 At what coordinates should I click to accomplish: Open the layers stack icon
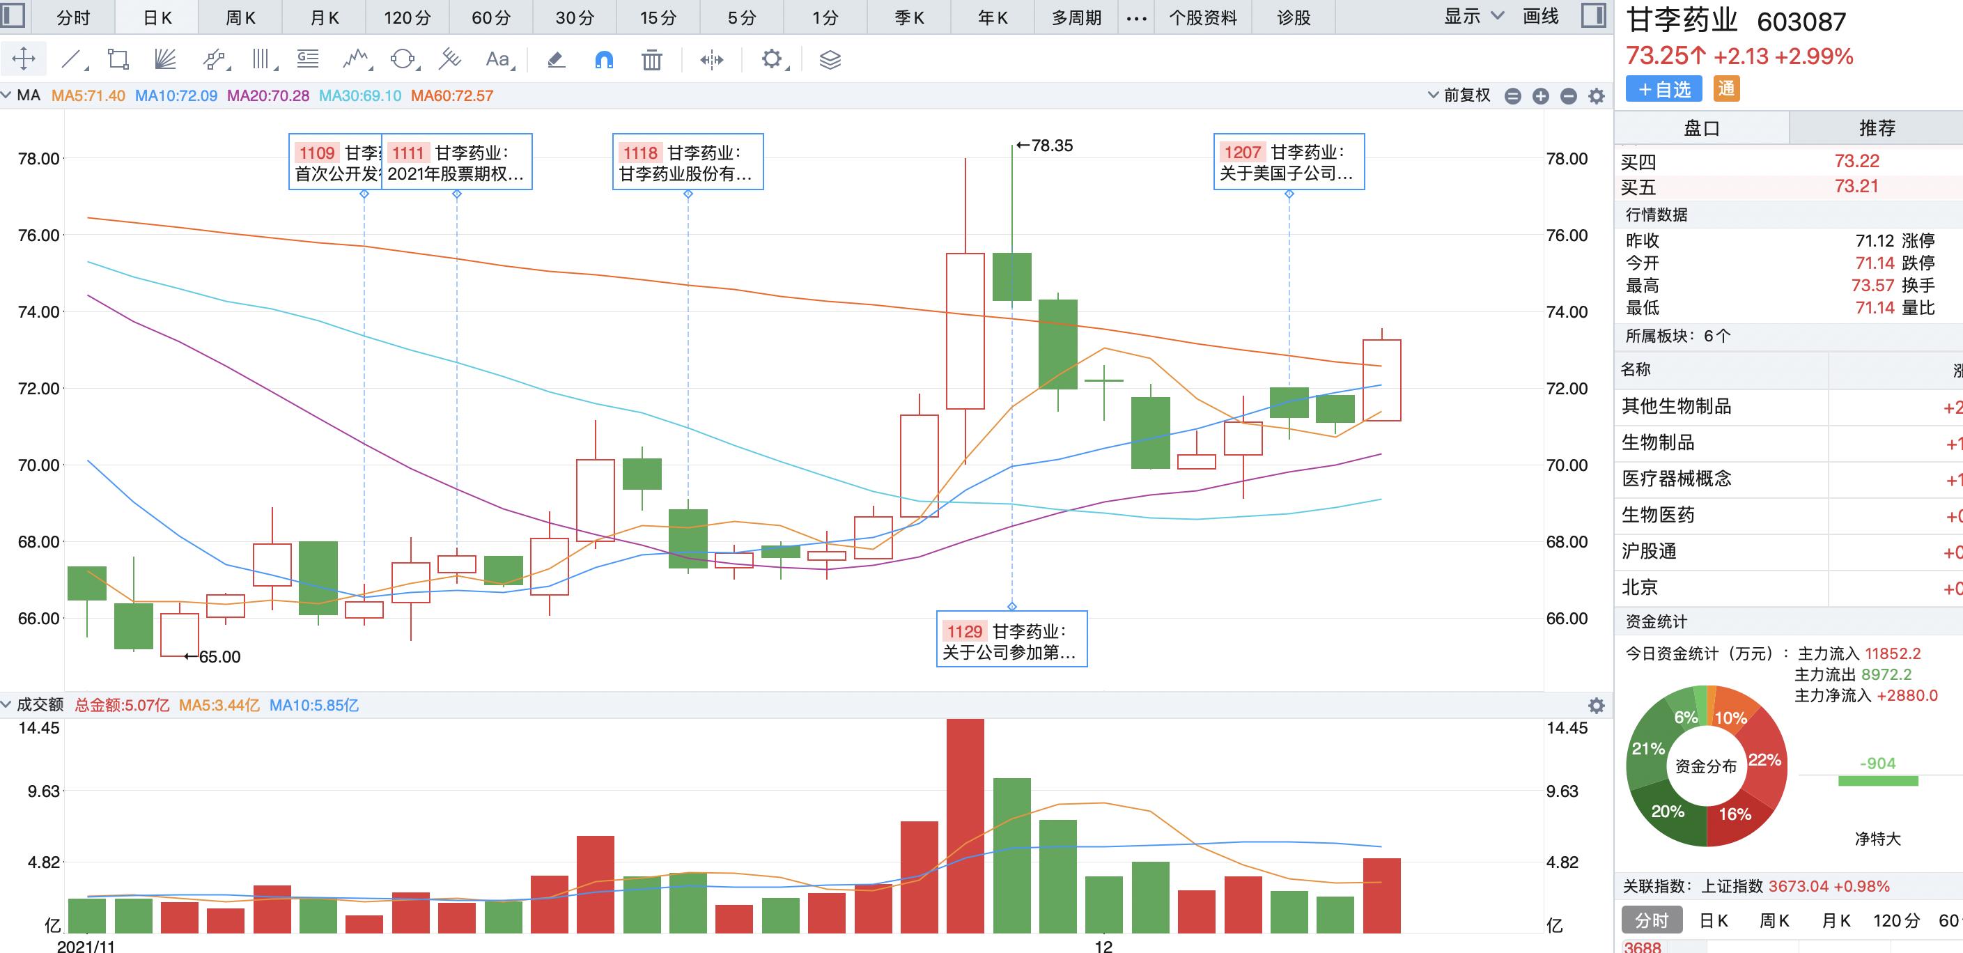[830, 59]
